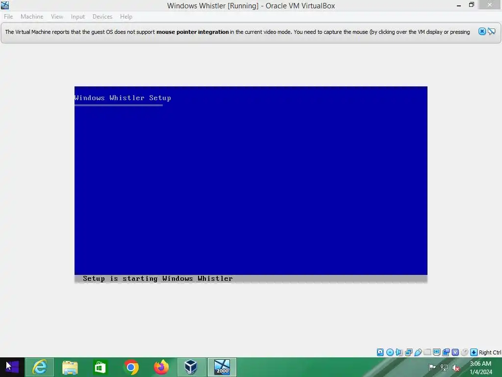Click the hard disk activity indicator
Image resolution: width=502 pixels, height=377 pixels.
[380, 352]
